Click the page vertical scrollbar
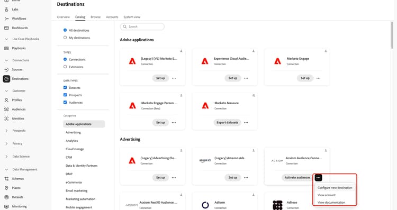 pos(392,35)
